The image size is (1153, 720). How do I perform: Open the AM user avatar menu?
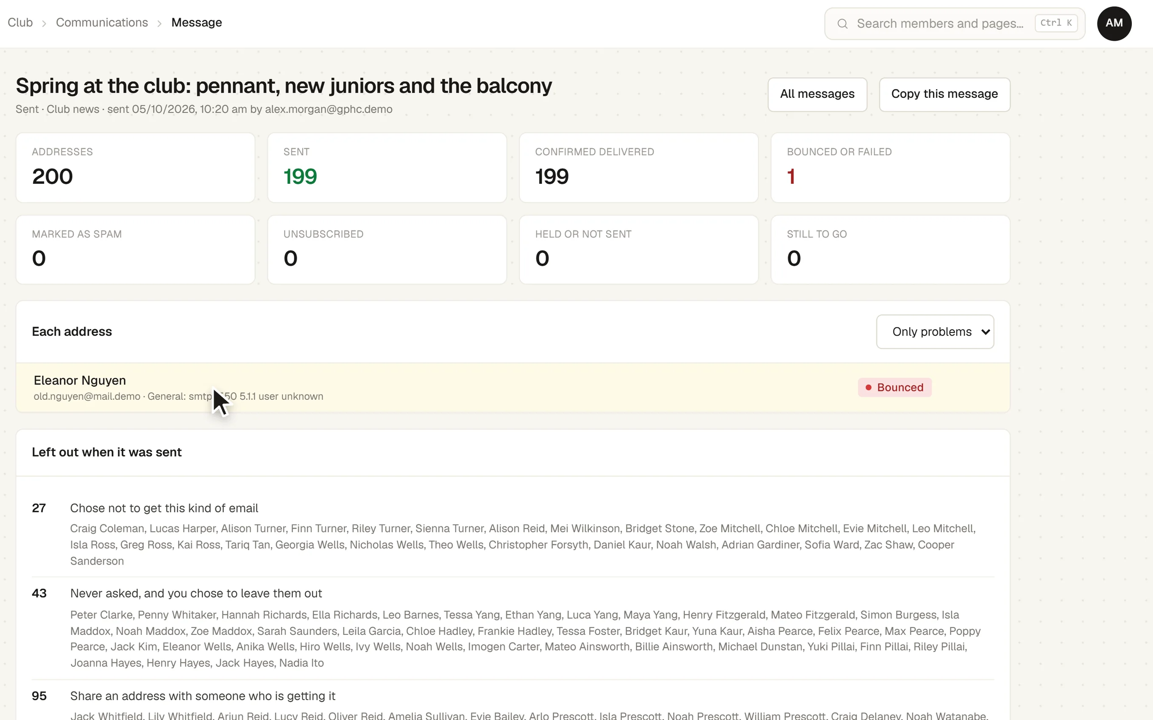1114,23
